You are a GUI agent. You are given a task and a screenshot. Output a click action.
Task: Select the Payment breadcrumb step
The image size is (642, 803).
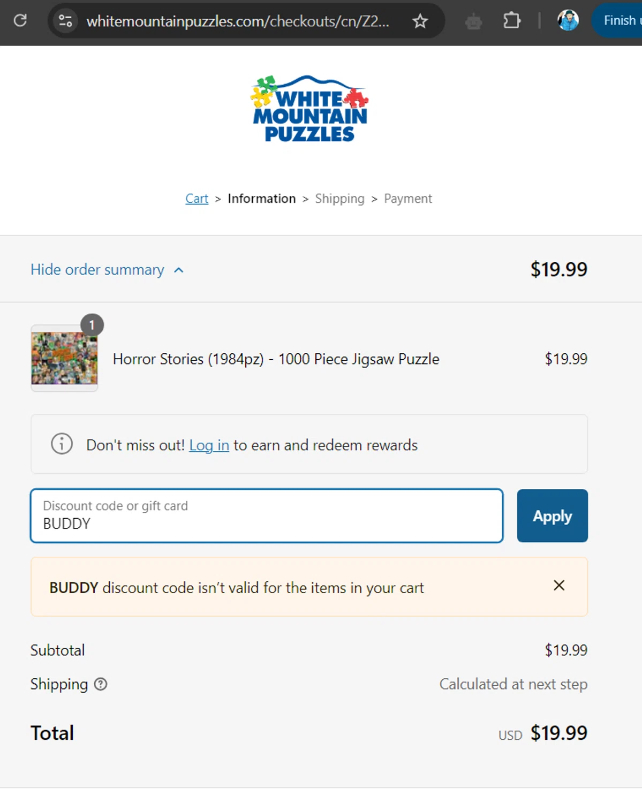click(407, 199)
